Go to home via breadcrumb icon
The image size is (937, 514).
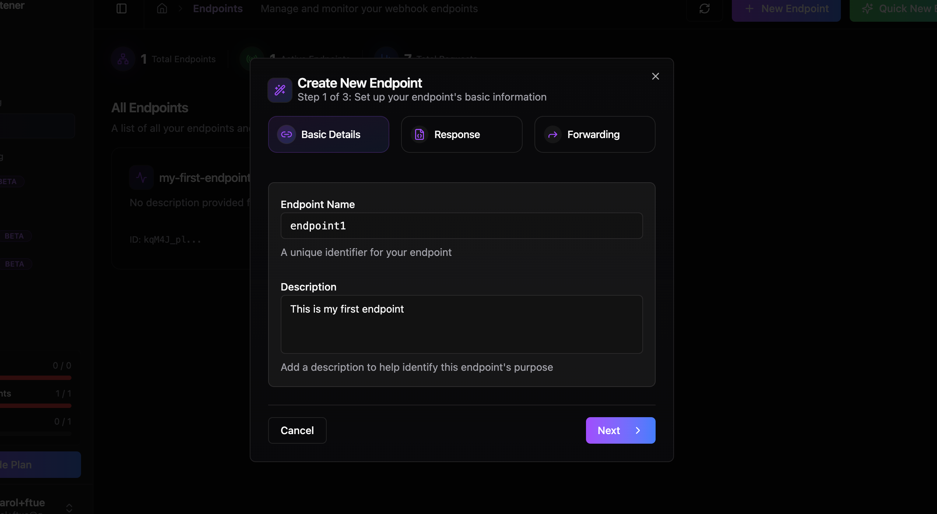click(162, 8)
